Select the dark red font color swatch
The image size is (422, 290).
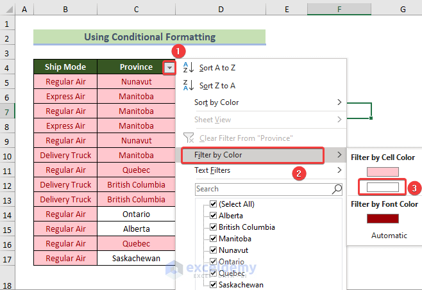pos(383,219)
